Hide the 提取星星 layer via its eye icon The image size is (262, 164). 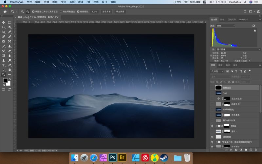(x=212, y=137)
